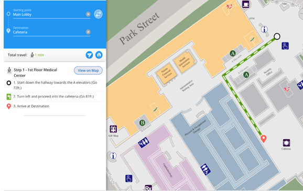
Task: Click the Cafeteria plate icon on map
Action: click(286, 143)
